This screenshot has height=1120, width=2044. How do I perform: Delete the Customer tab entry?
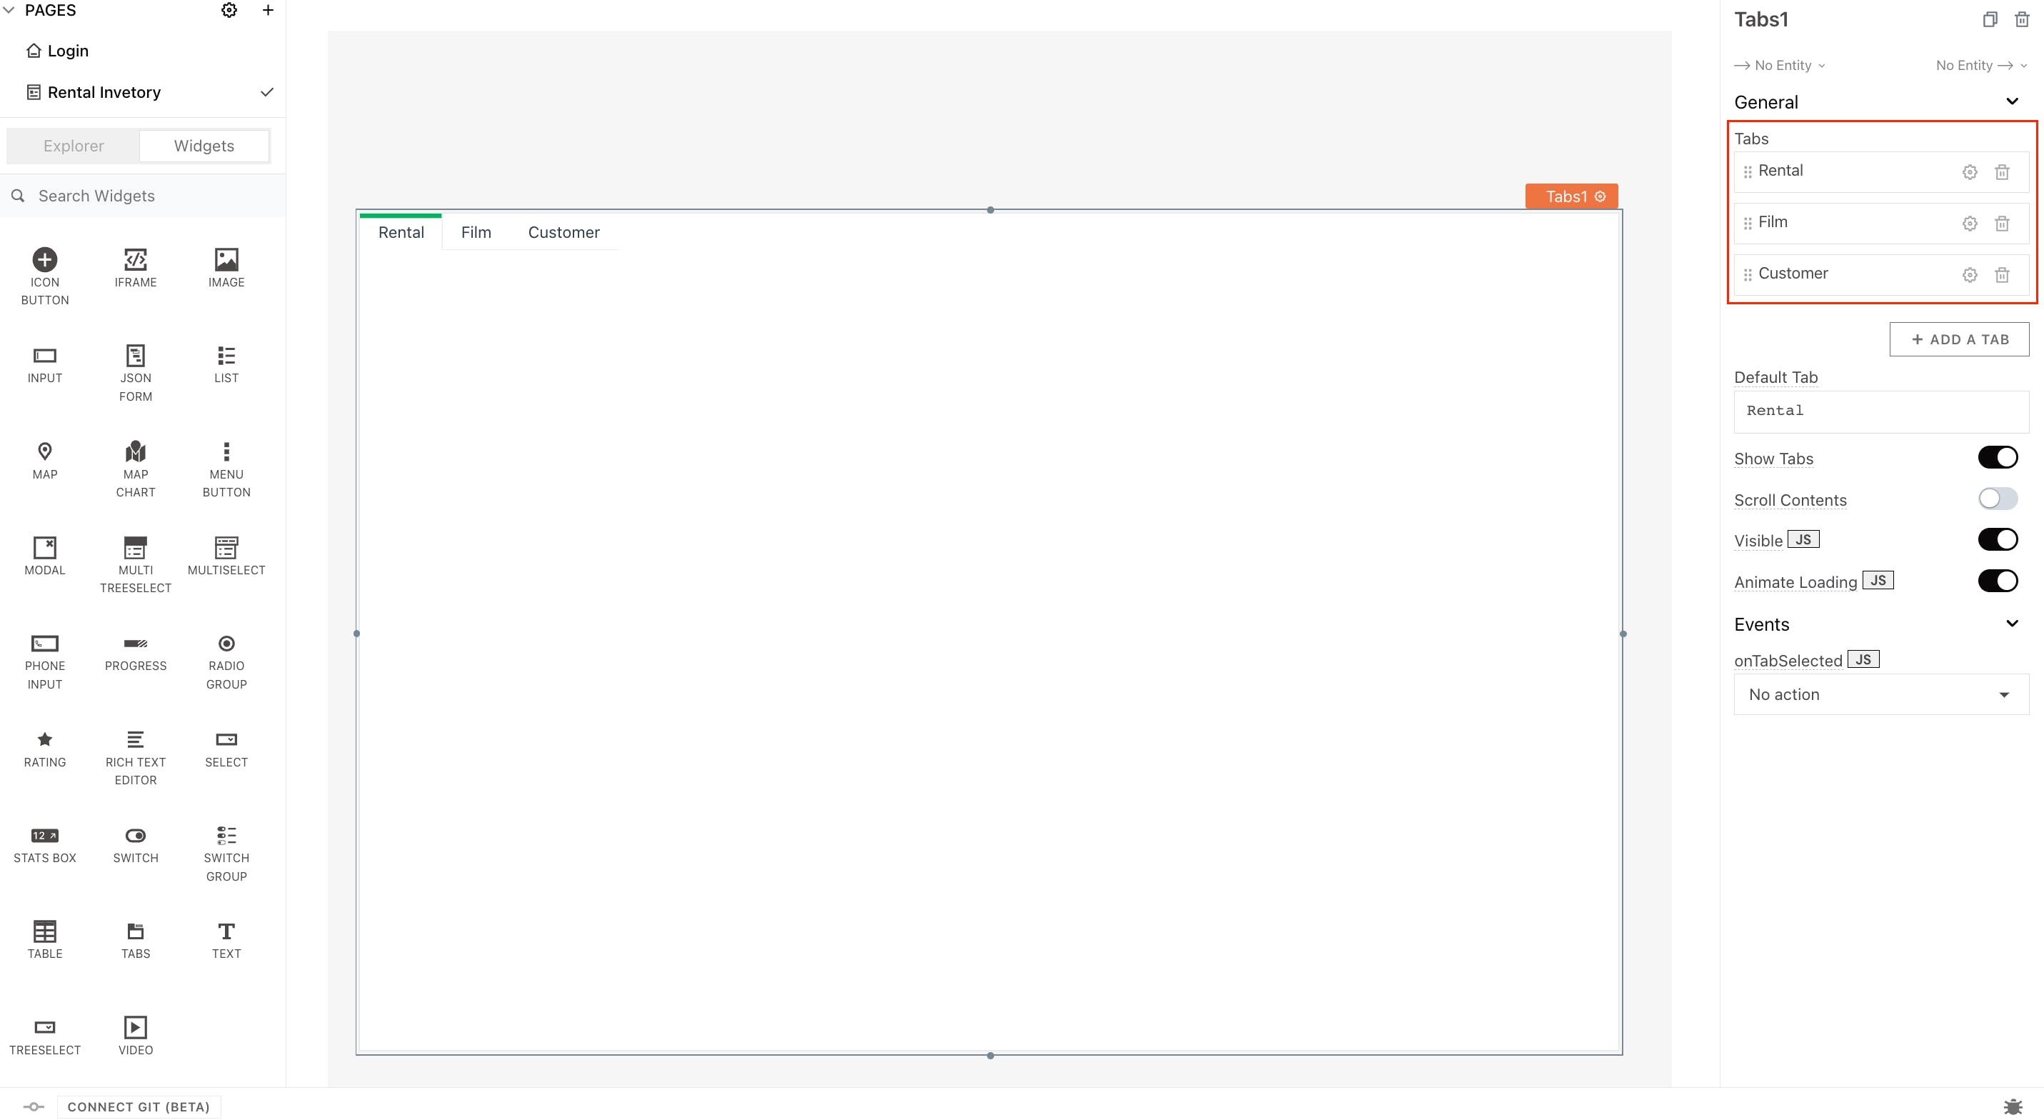coord(2001,274)
